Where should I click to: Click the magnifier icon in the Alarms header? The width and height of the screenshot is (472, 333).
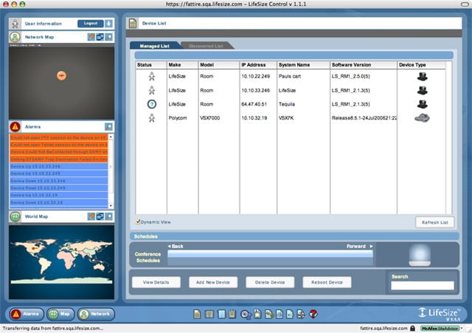(108, 126)
